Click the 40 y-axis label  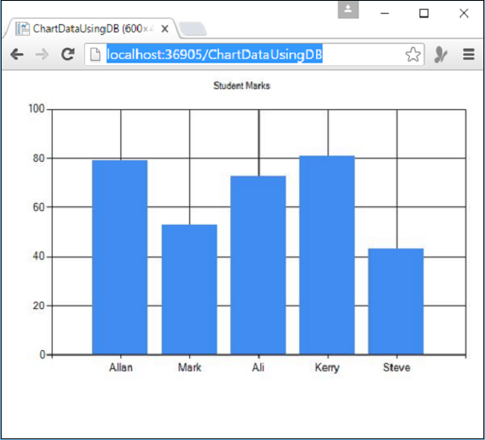(x=39, y=256)
